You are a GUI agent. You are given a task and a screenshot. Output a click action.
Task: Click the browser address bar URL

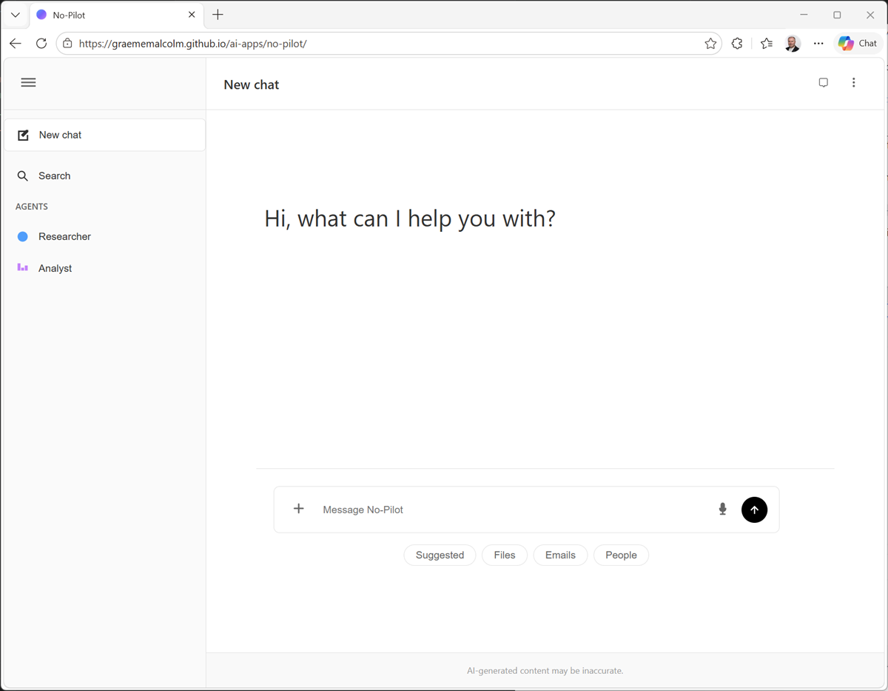[x=192, y=44]
